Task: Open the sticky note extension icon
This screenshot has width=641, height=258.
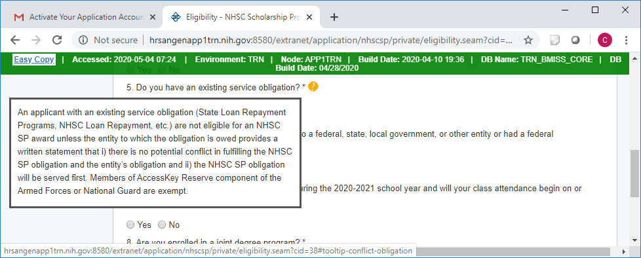Action: (x=554, y=40)
